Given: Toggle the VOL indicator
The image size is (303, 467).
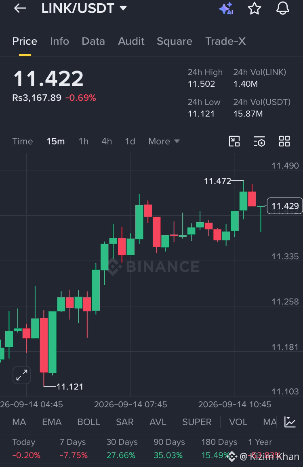Looking at the screenshot, I should tap(238, 422).
